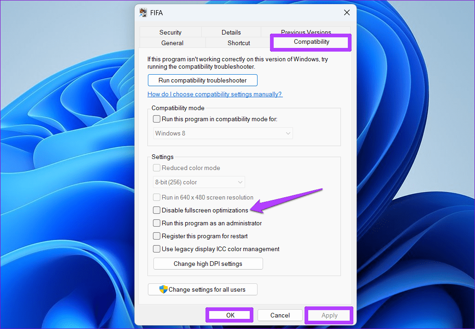
Task: Switch to the Details tab
Action: 231,32
